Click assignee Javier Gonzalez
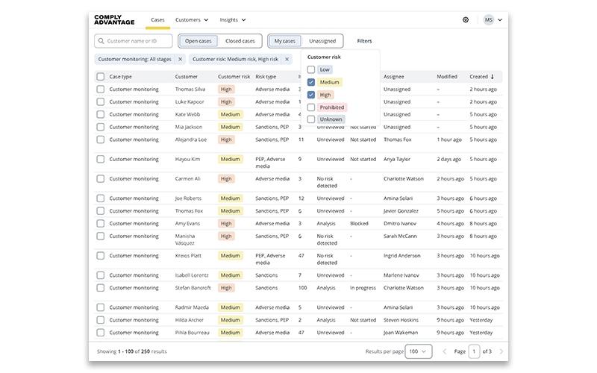597x373 pixels. pyautogui.click(x=401, y=211)
